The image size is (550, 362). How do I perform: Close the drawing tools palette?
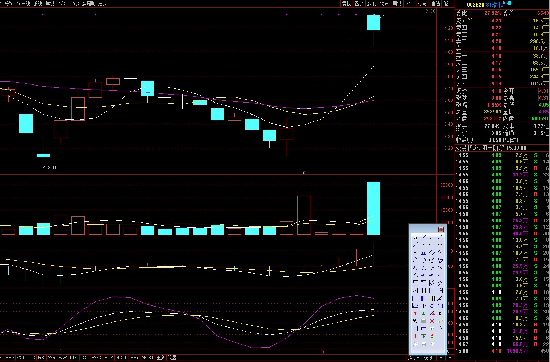click(441, 229)
